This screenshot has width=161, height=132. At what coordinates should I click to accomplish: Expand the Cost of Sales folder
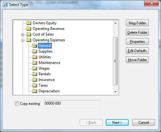click(x=23, y=35)
